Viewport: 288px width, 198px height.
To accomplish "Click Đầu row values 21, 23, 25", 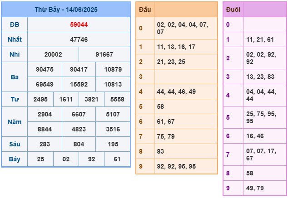I will 171,62.
